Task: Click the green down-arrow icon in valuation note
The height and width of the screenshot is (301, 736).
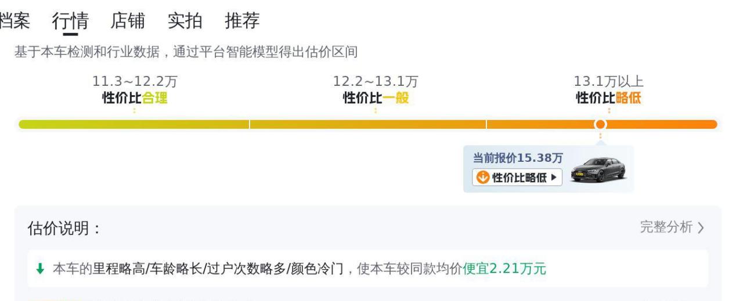Action: point(40,269)
